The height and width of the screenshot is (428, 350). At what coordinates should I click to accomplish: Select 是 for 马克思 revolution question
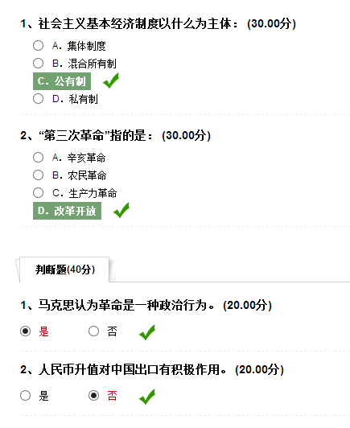[x=26, y=331]
